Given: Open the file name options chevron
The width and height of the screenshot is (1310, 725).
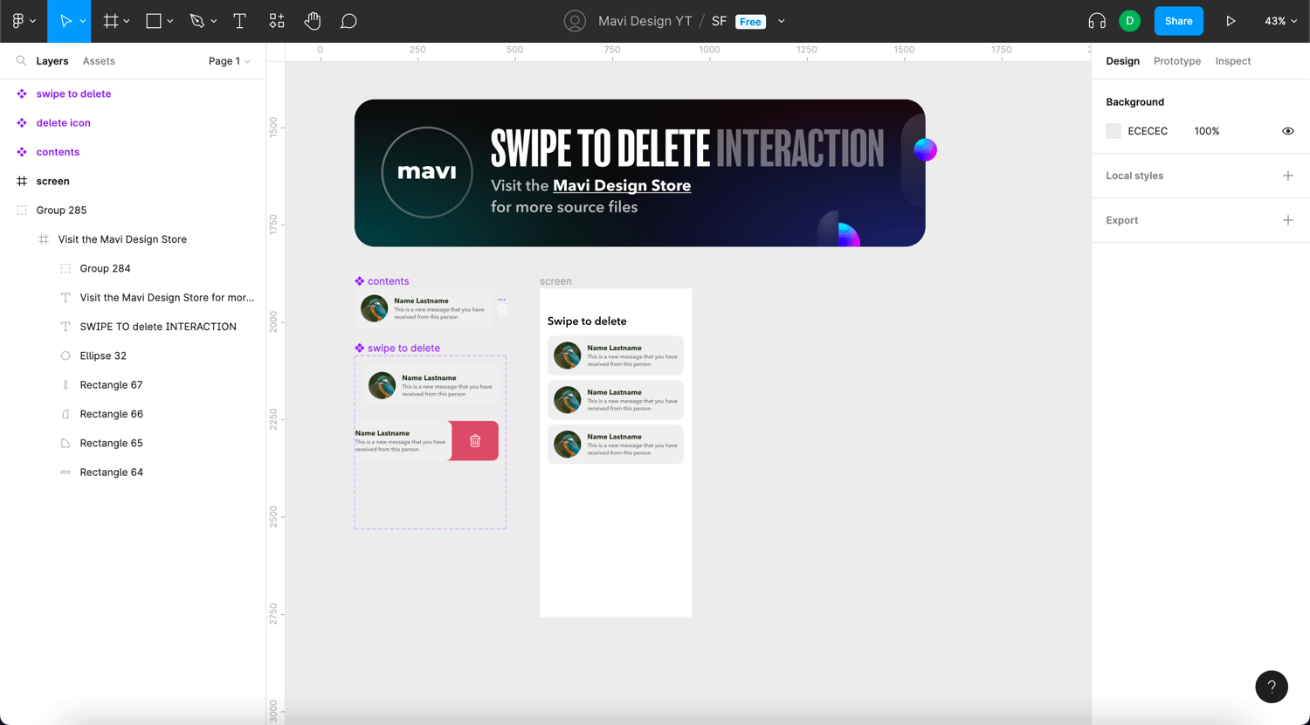Looking at the screenshot, I should coord(782,21).
